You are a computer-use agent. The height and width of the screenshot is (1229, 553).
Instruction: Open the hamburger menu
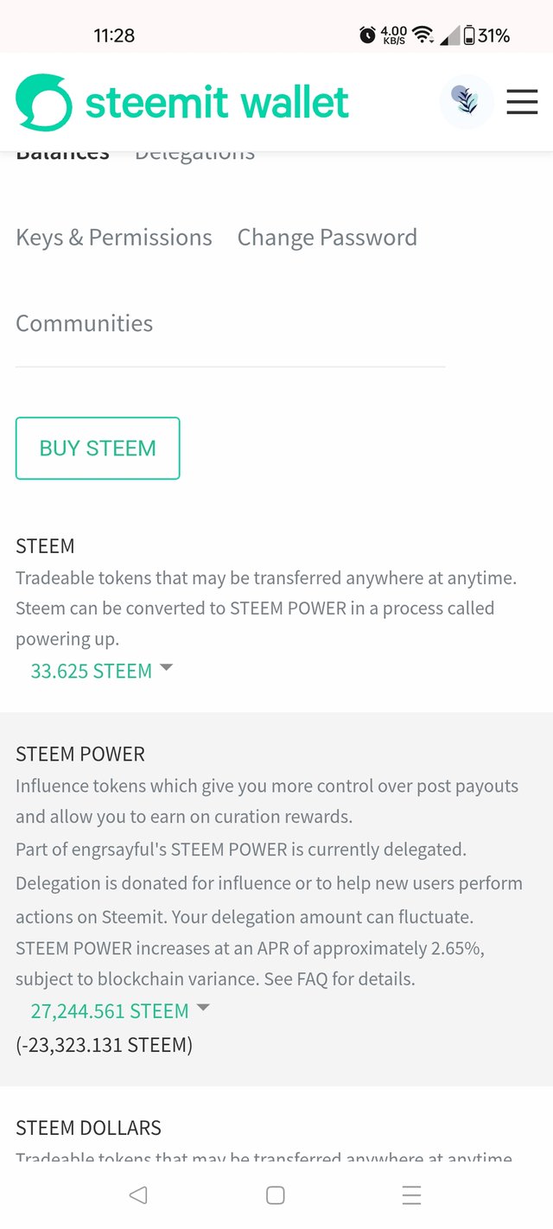point(522,102)
